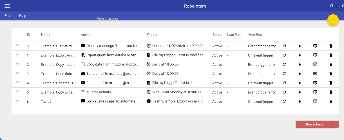This screenshot has width=344, height=140.
Task: Click the 'Action' column header
Action: 86,35
